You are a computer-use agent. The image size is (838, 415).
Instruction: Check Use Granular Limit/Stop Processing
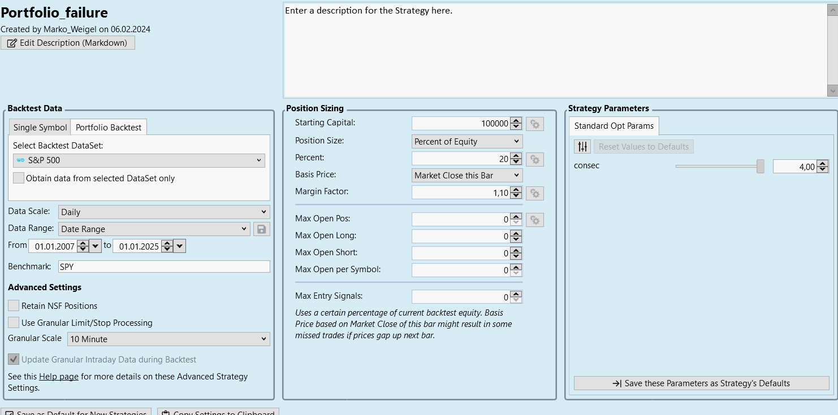tap(14, 323)
